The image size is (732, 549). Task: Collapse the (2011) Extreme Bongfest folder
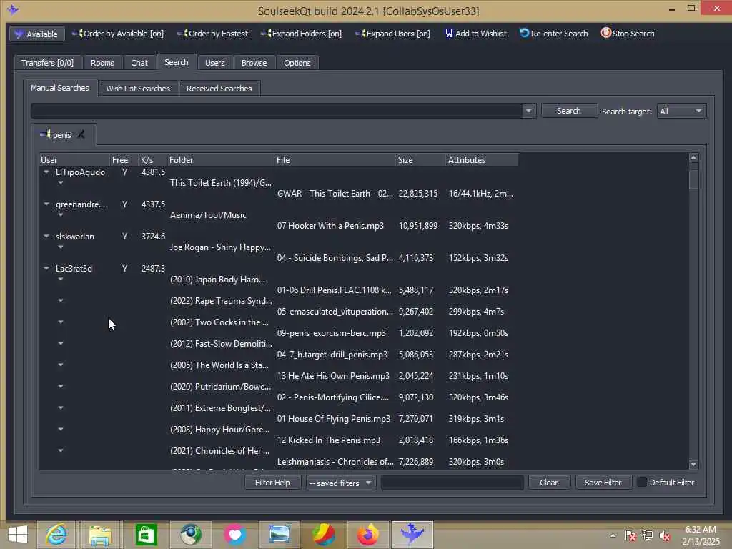61,407
